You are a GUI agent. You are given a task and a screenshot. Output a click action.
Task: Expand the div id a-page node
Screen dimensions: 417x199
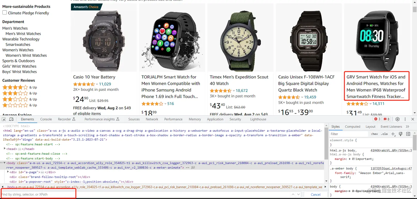point(8,172)
